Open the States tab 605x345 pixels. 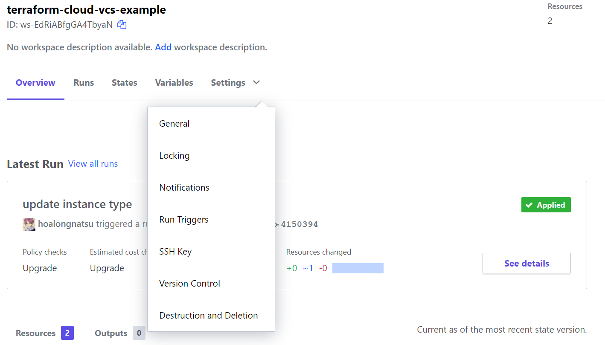pyautogui.click(x=125, y=83)
